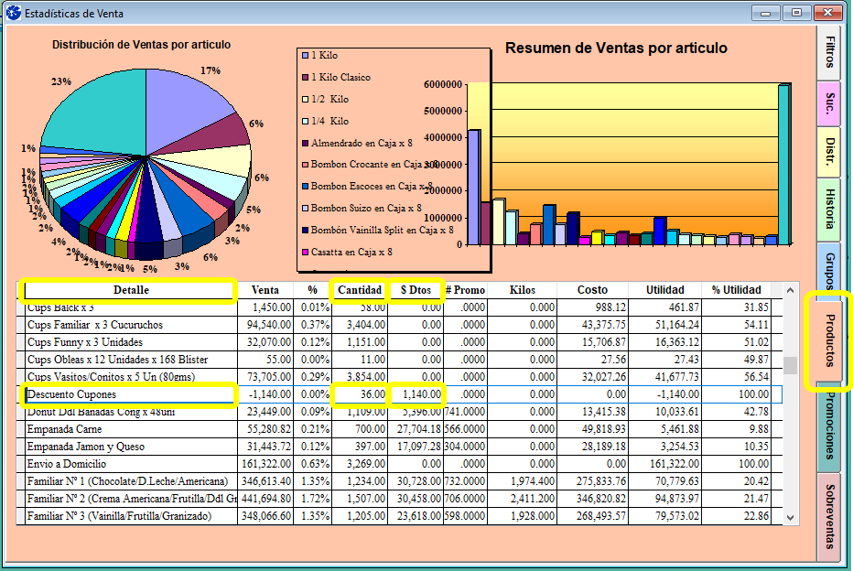This screenshot has width=853, height=571.
Task: Switch to the Sobreventas tab
Action: (x=829, y=516)
